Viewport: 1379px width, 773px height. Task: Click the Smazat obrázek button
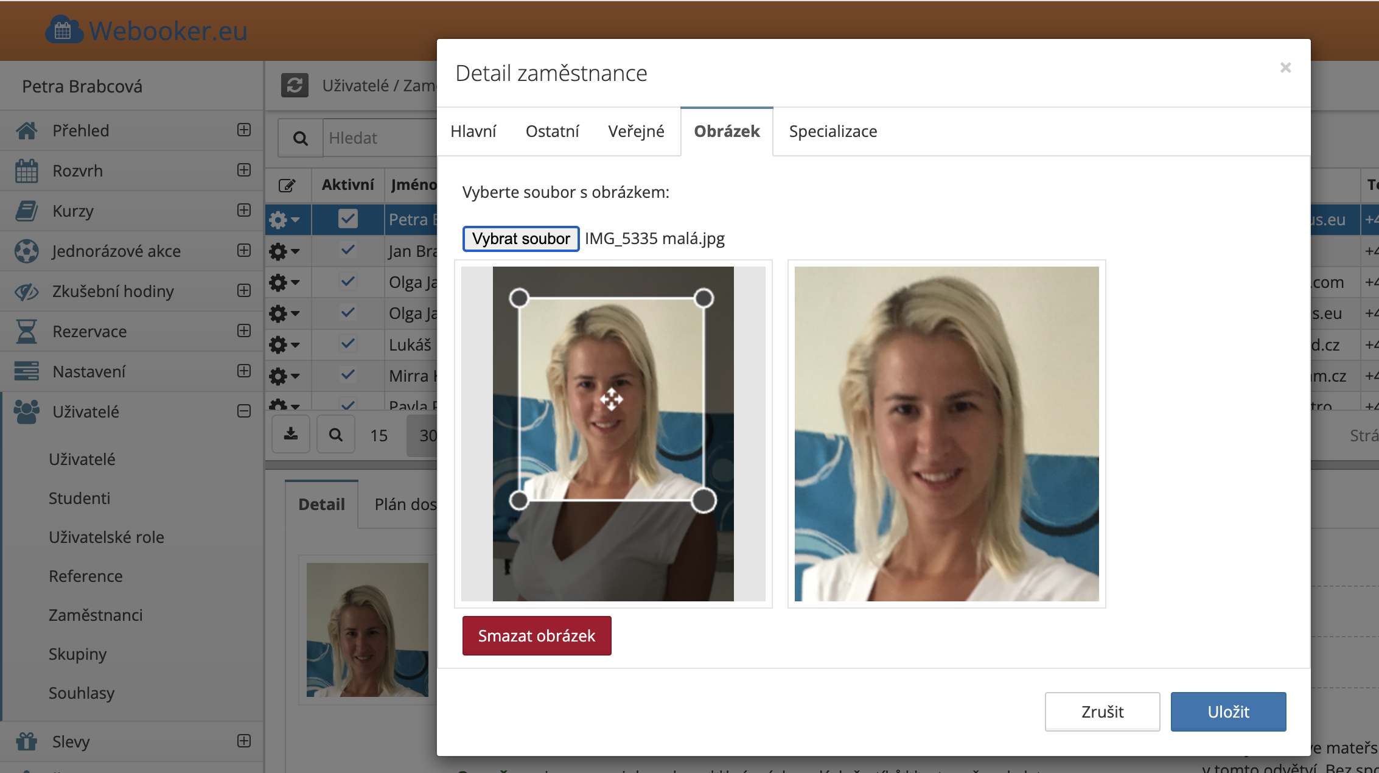(536, 635)
